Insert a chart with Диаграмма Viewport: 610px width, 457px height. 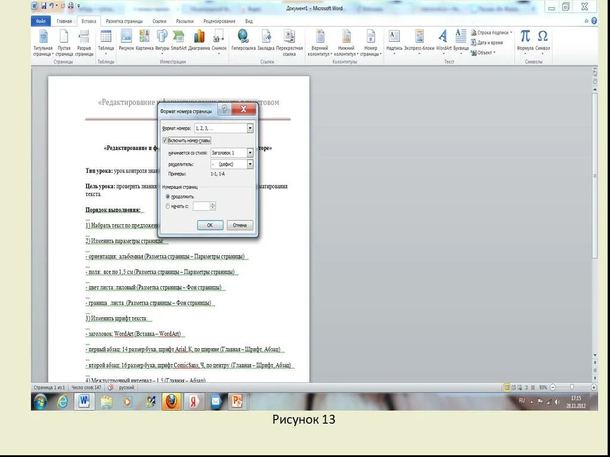pos(199,40)
